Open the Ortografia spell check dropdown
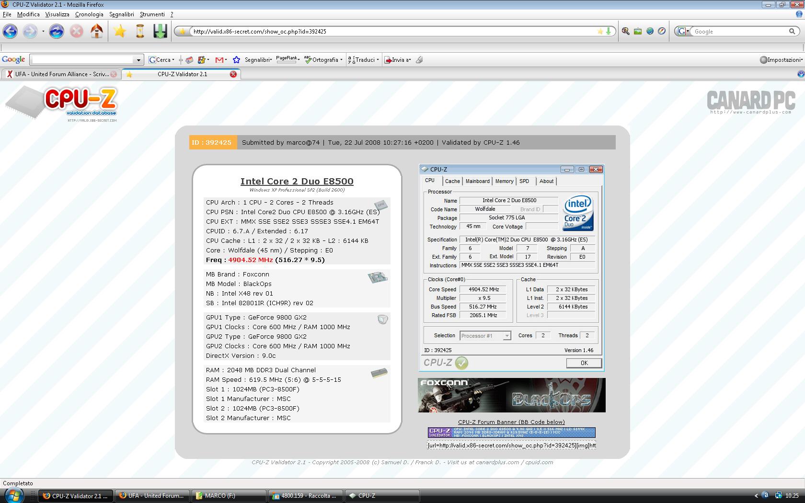The image size is (805, 503). click(x=323, y=60)
